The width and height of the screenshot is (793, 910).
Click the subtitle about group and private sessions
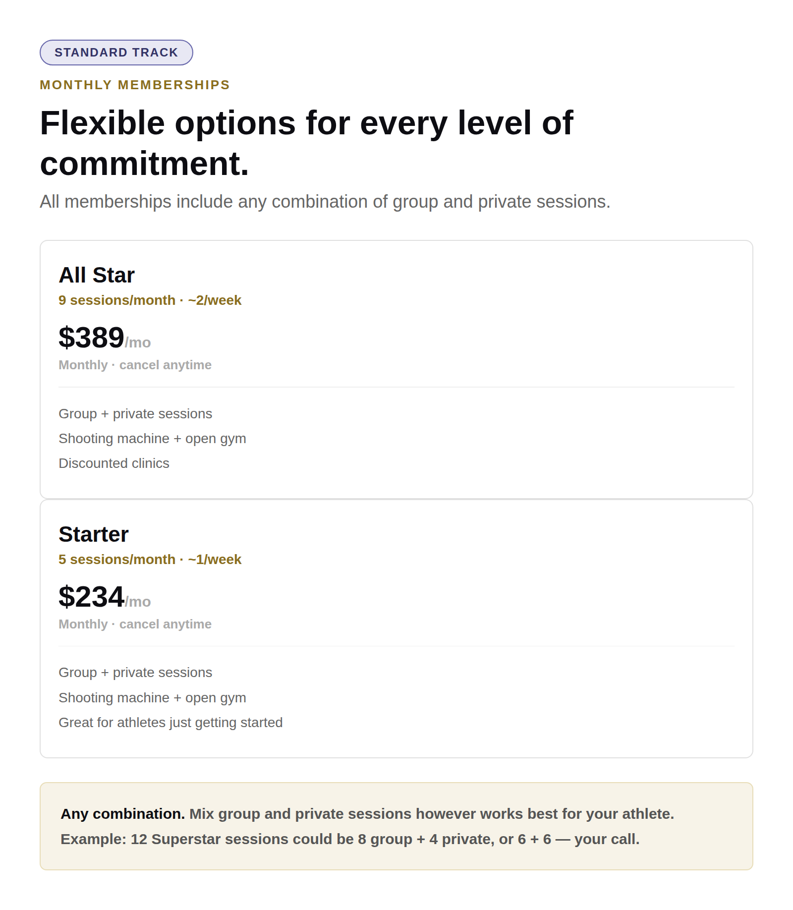(325, 202)
